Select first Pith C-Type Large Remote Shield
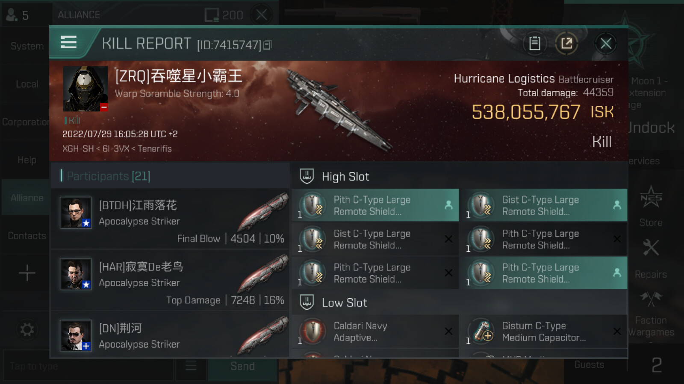Viewport: 684px width, 384px height. [x=375, y=205]
